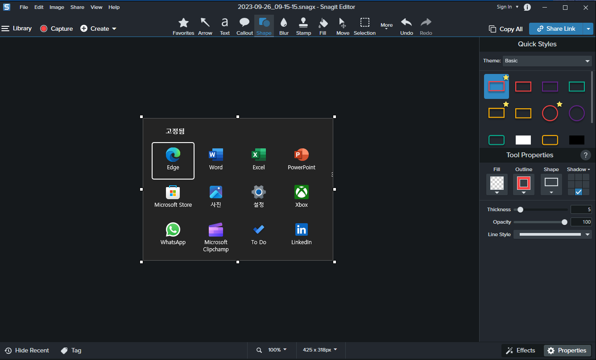The image size is (596, 360).
Task: Click Sign In dropdown
Action: 508,7
